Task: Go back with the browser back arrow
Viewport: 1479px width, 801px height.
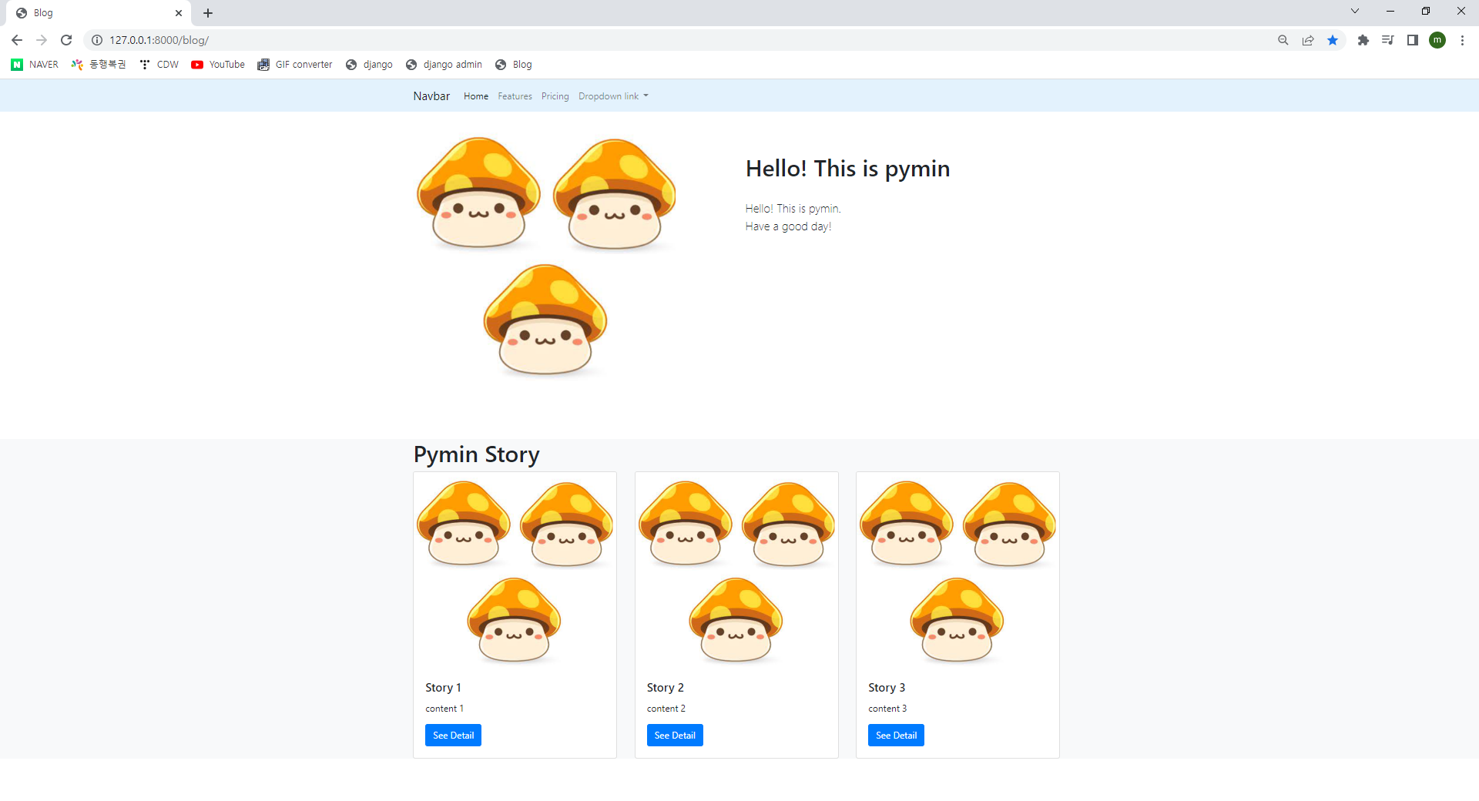Action: (x=17, y=40)
